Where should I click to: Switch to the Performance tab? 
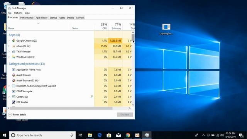click(x=27, y=18)
